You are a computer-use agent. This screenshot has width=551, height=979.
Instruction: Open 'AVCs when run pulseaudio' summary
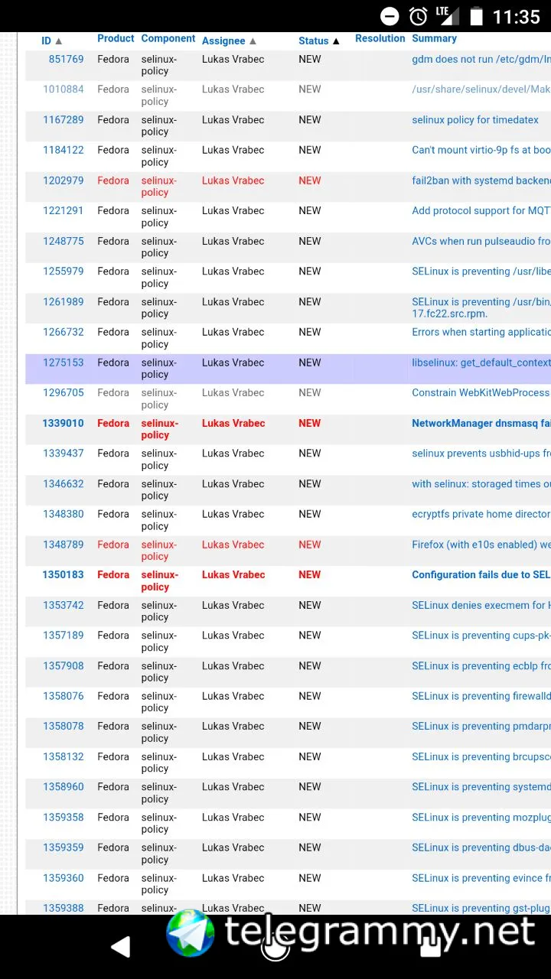pos(481,241)
